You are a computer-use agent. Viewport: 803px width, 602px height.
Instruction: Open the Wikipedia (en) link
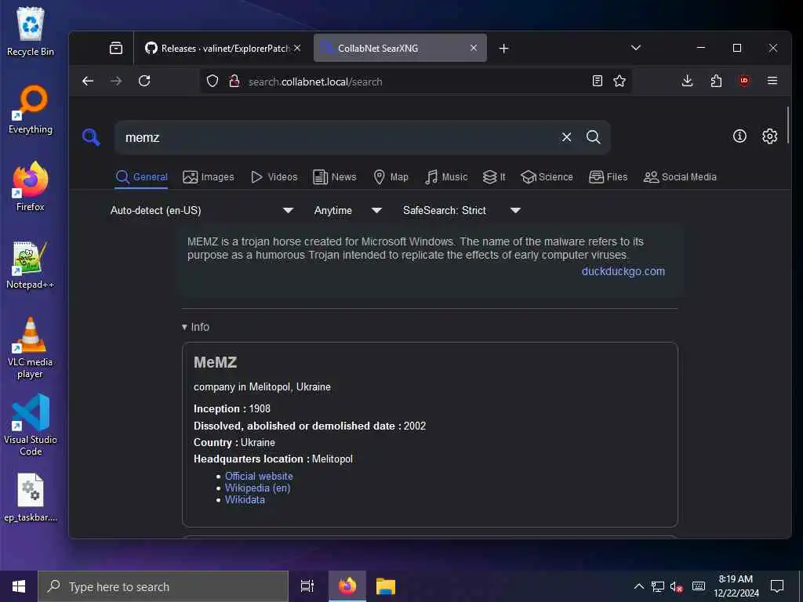(257, 488)
